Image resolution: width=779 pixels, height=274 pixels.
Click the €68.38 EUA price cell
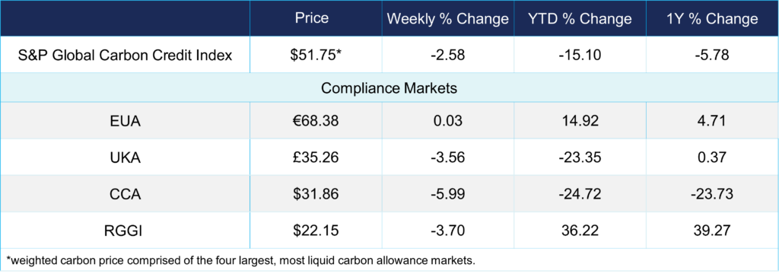[316, 121]
